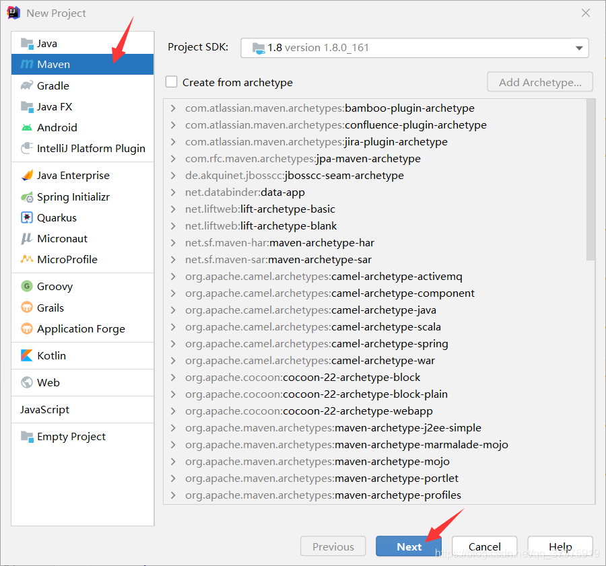
Task: Click the archetype list vertical scrollbar
Action: point(590,180)
